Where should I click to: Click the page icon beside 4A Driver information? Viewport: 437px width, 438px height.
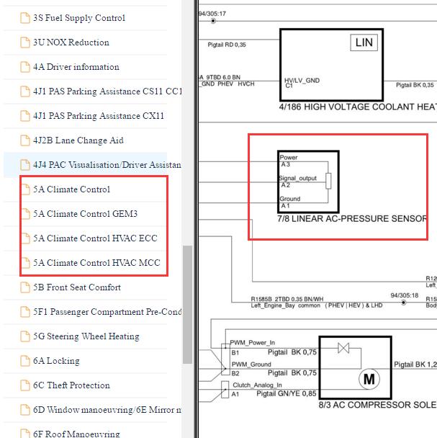pos(25,67)
